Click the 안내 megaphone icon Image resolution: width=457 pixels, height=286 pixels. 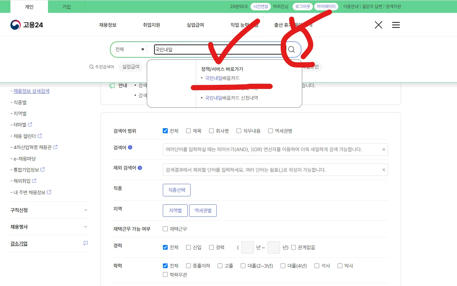pyautogui.click(x=112, y=85)
